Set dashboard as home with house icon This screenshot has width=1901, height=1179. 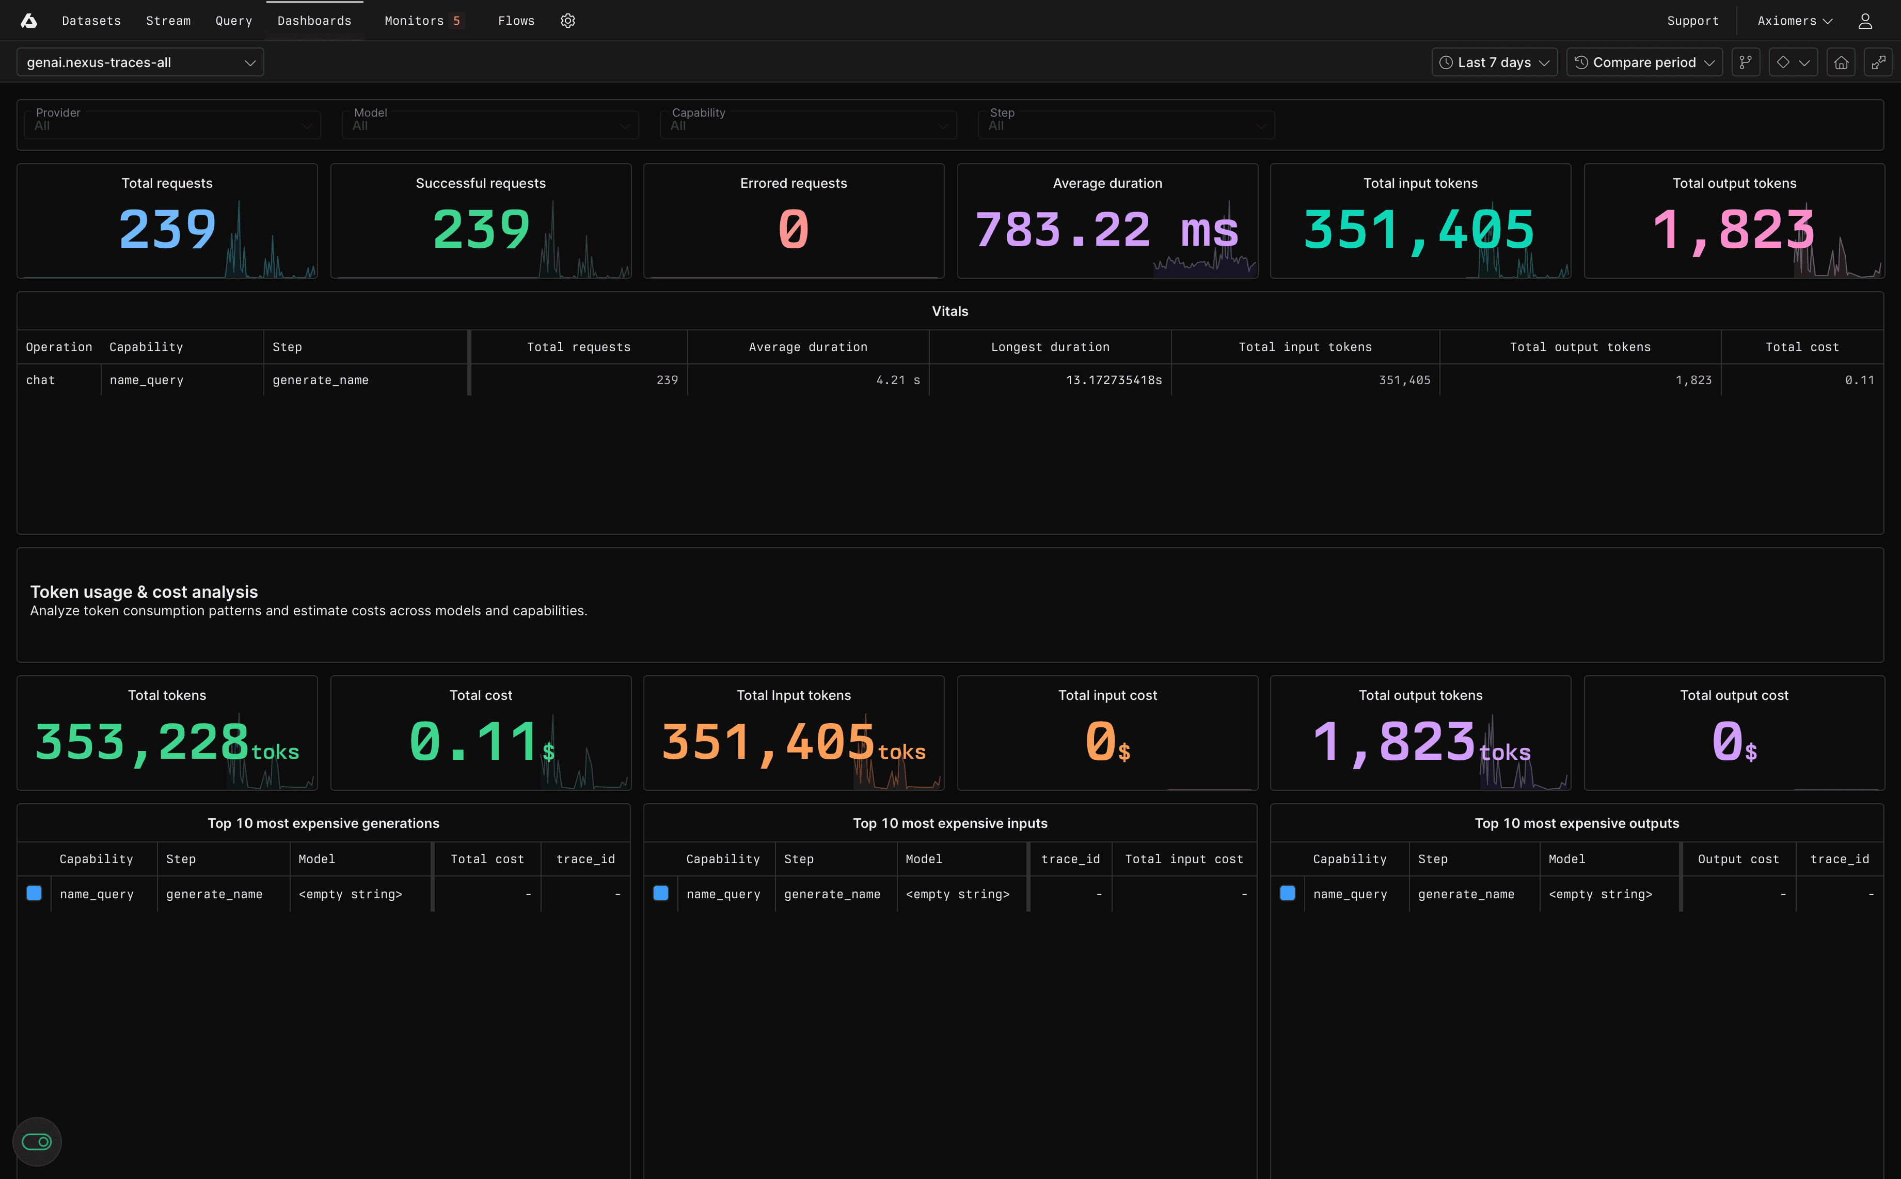pos(1840,62)
